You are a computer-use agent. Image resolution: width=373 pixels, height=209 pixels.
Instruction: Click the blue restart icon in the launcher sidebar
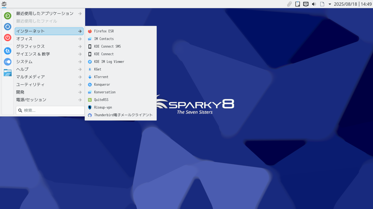[8, 27]
